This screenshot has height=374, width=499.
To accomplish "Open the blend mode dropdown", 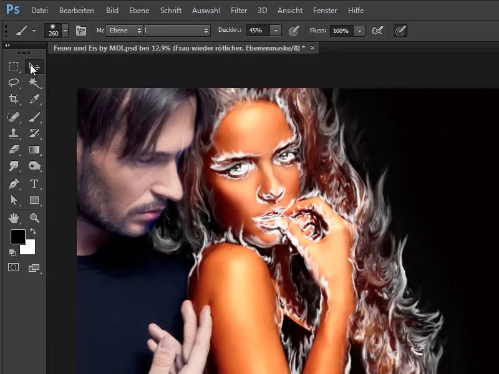I will (177, 31).
